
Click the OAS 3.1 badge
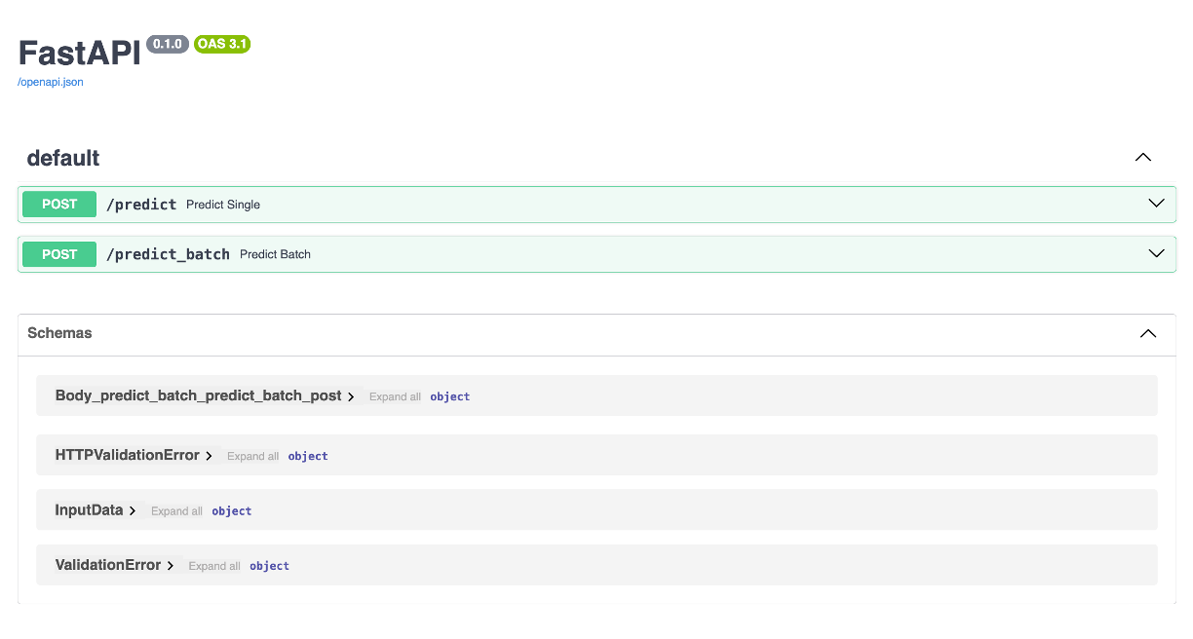pos(222,44)
